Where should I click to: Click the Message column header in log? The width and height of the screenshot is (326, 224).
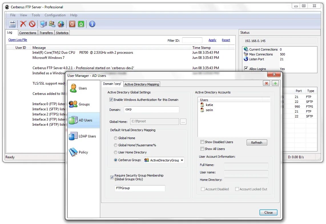pos(110,48)
